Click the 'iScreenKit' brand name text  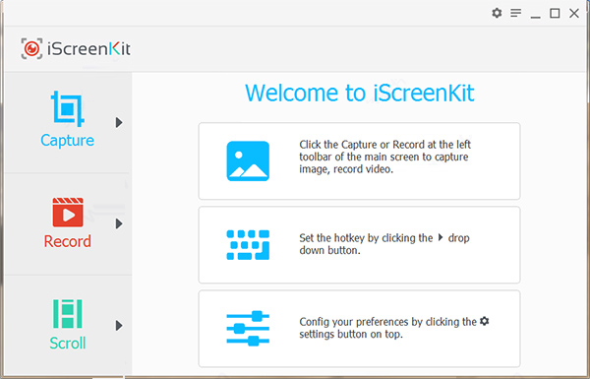(88, 49)
